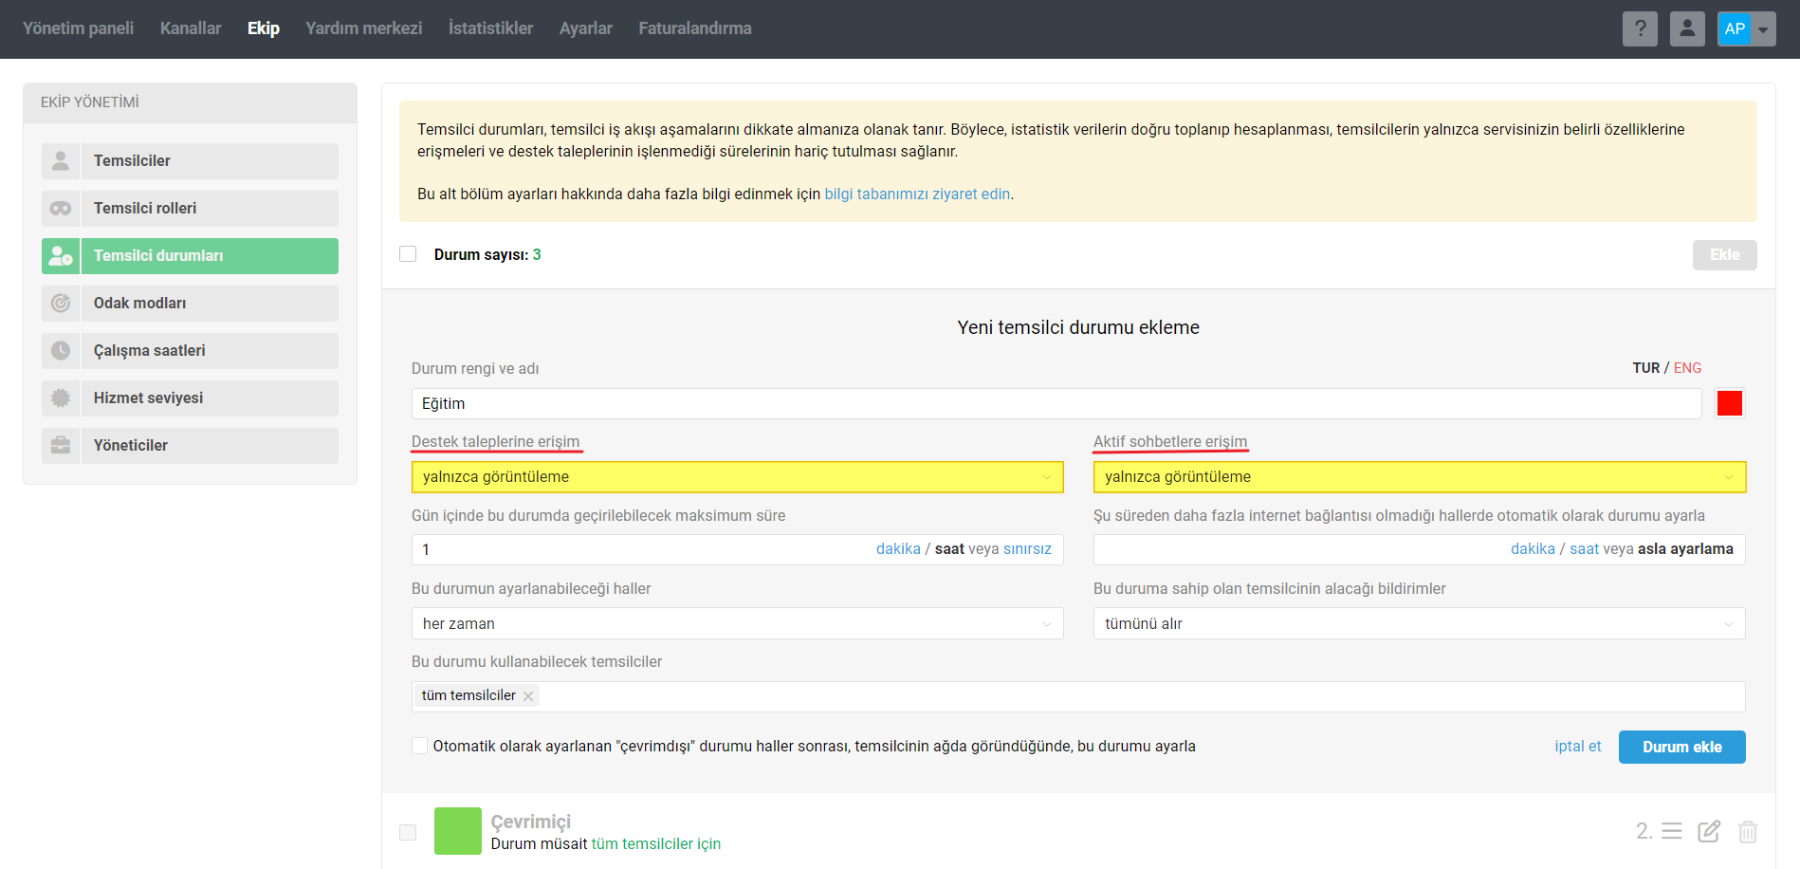Pick the red status color swatch

1730,403
